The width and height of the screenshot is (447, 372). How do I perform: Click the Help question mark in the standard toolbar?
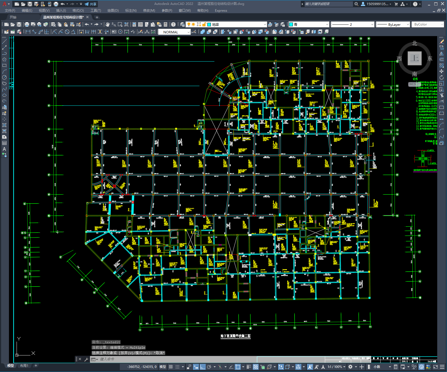click(x=173, y=24)
